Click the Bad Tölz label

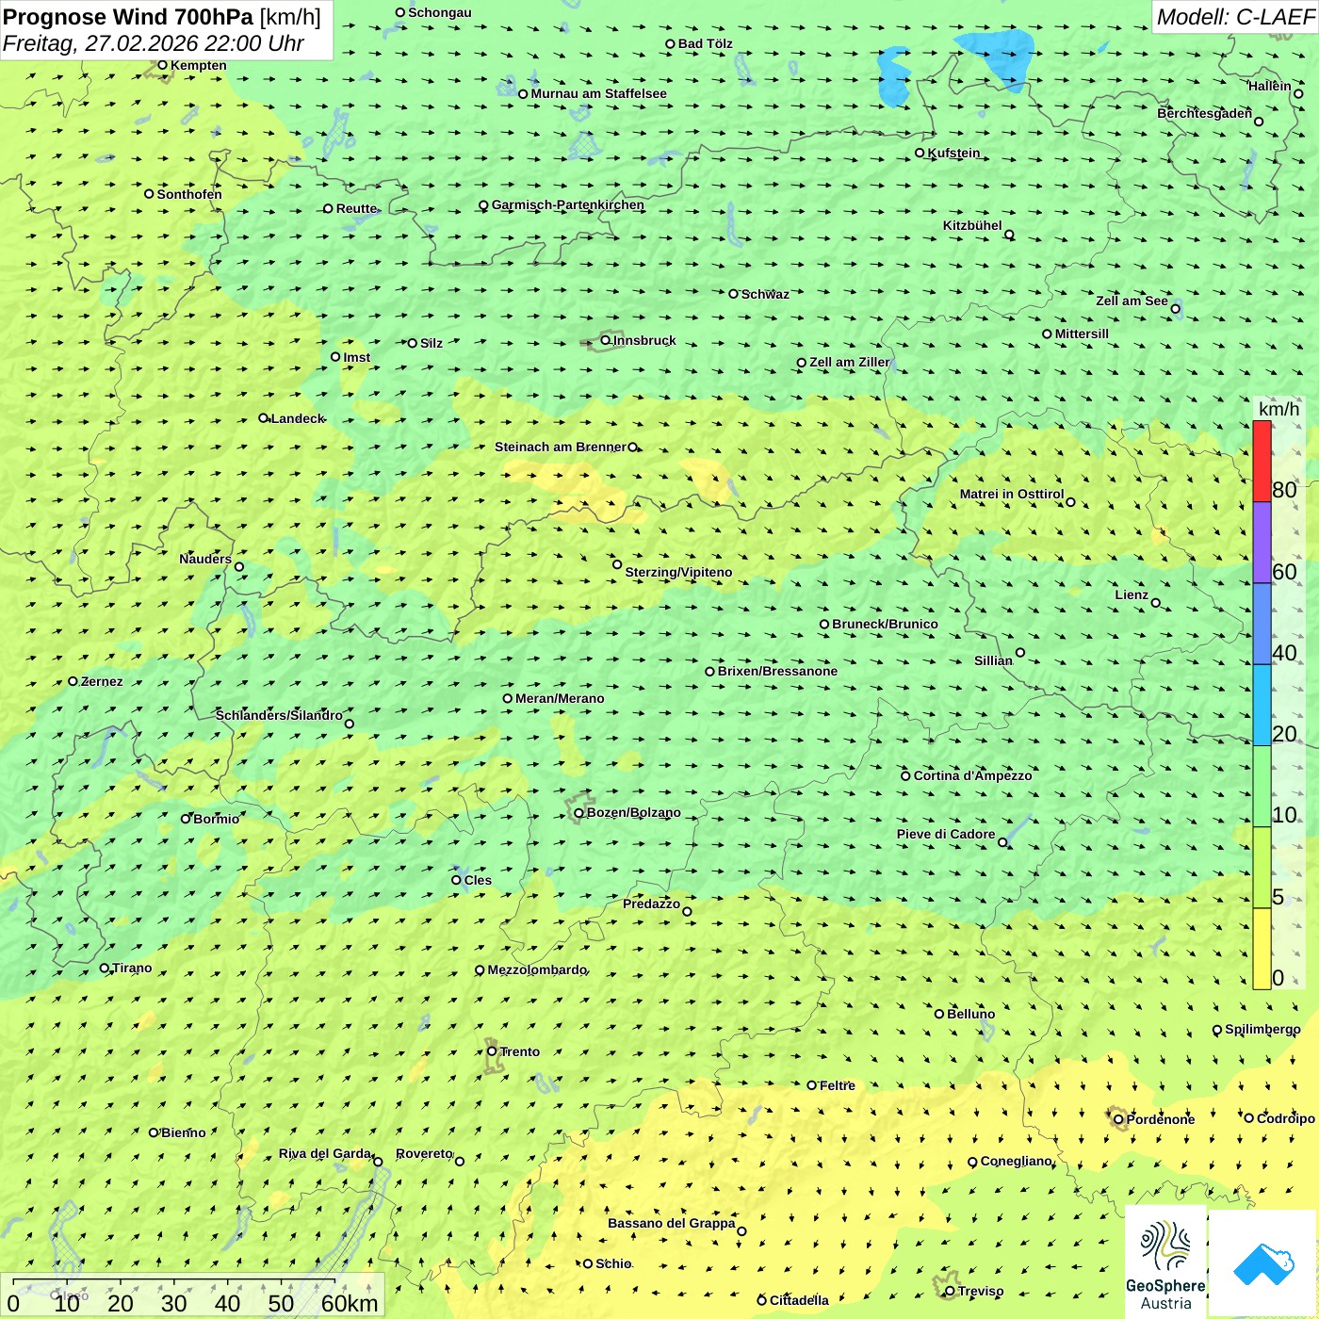click(706, 43)
